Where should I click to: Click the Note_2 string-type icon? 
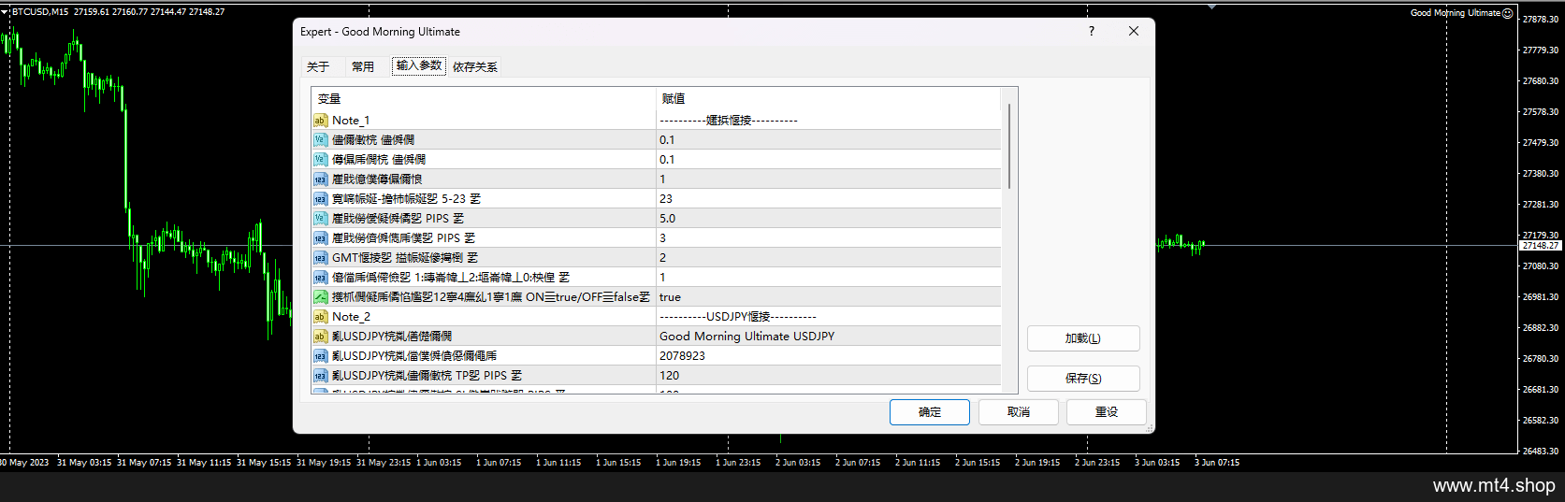coord(320,316)
